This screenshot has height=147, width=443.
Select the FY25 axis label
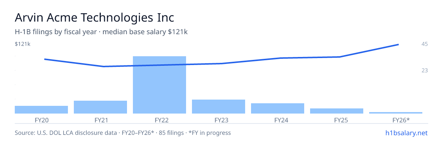pyautogui.click(x=337, y=120)
